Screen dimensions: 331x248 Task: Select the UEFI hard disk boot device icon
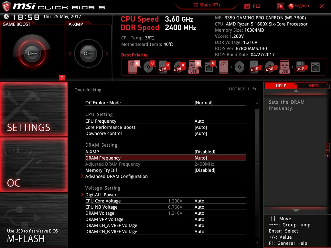[x=133, y=67]
